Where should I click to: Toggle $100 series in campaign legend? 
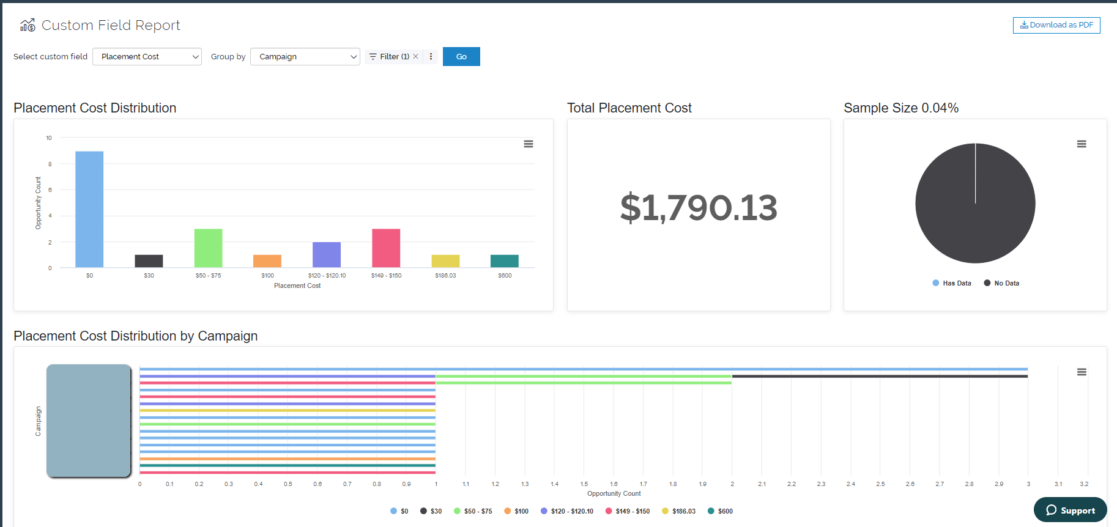(x=516, y=511)
